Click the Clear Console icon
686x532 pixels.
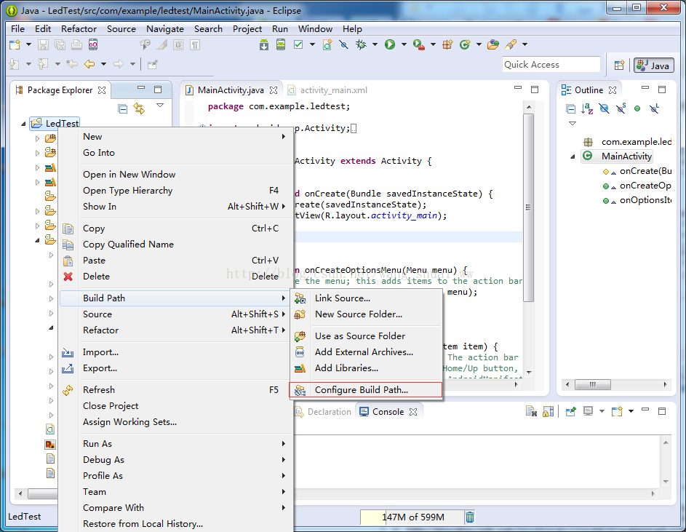coord(531,412)
